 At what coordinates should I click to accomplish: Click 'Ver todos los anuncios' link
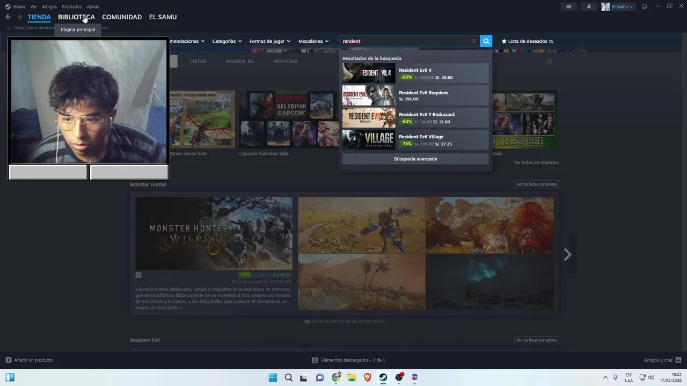click(536, 162)
